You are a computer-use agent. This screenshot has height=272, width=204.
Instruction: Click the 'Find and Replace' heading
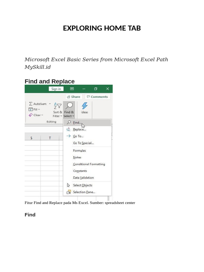tap(50, 81)
